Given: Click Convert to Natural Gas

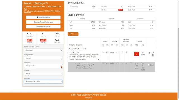Looking at the screenshot, I should pyautogui.click(x=43, y=27).
